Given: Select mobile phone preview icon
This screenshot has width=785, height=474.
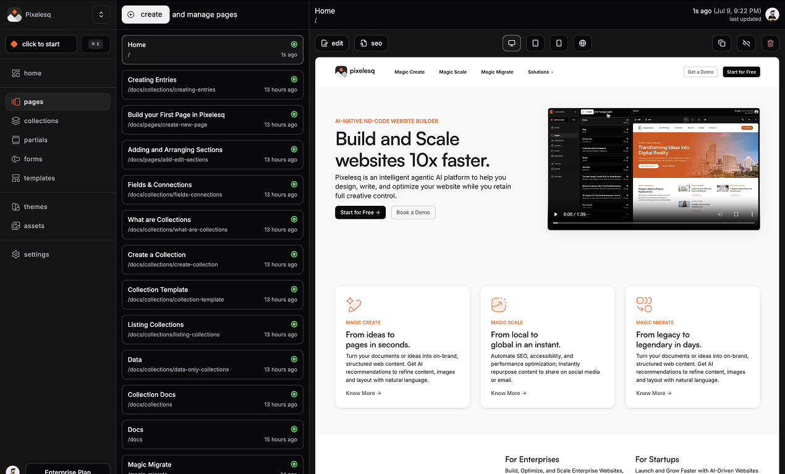Looking at the screenshot, I should (559, 43).
